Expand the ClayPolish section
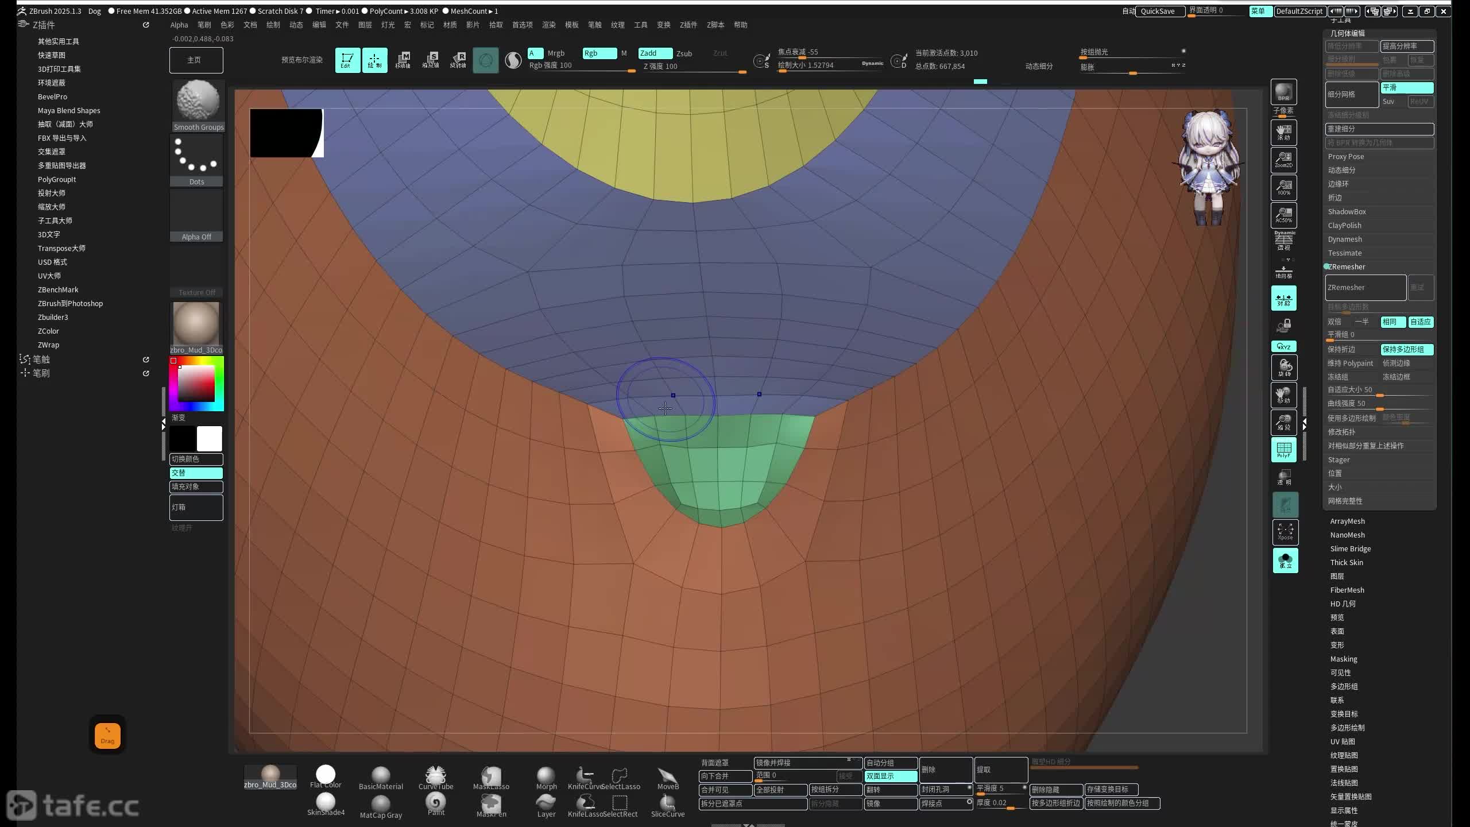 [x=1344, y=225]
